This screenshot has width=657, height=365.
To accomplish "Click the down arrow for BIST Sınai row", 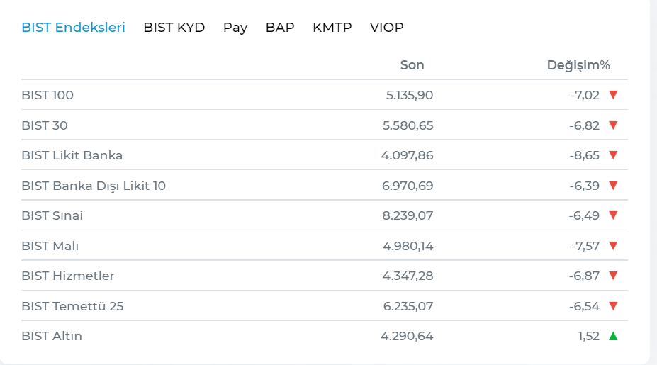I will click(613, 215).
